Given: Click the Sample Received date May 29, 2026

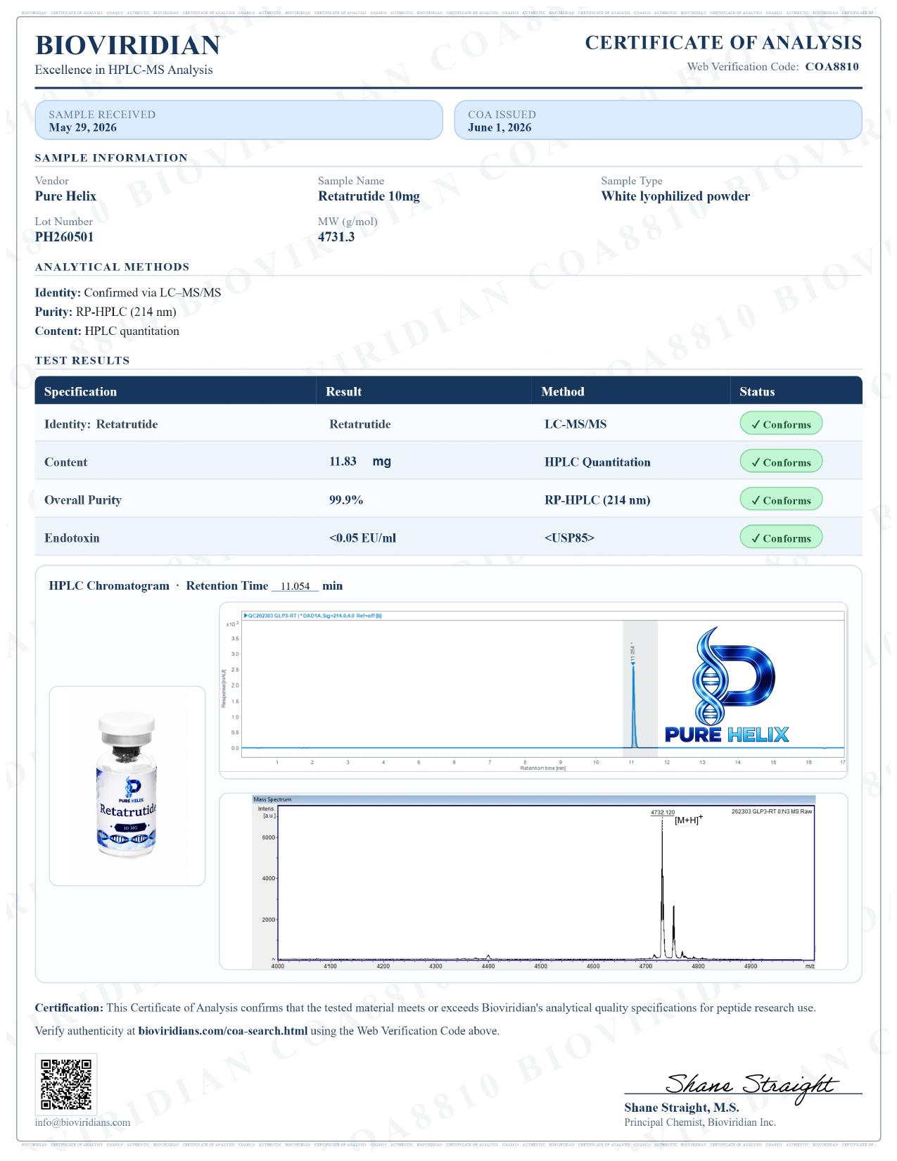Looking at the screenshot, I should [83, 127].
